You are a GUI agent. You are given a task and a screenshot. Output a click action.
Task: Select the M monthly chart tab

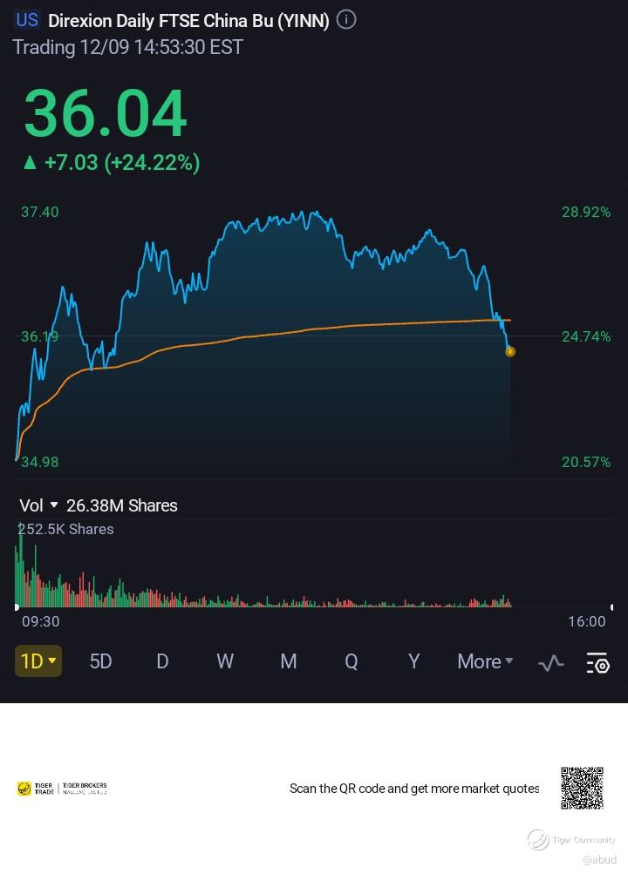[289, 662]
